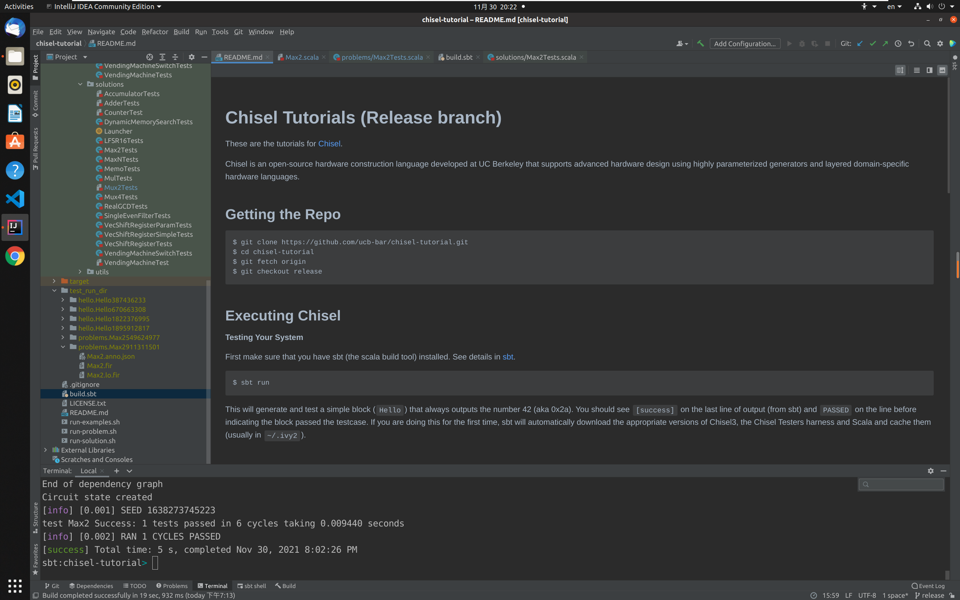
Task: Click the Add Configuration button
Action: pyautogui.click(x=745, y=44)
